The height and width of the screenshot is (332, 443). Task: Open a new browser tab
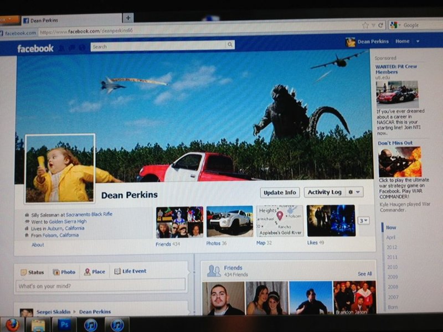[128, 18]
